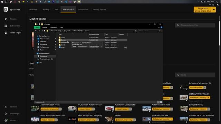Image resolution: width=221 pixels, height=124 pixels.
Task: Open the Unreal Engine project file icon
Action: [x=60, y=47]
